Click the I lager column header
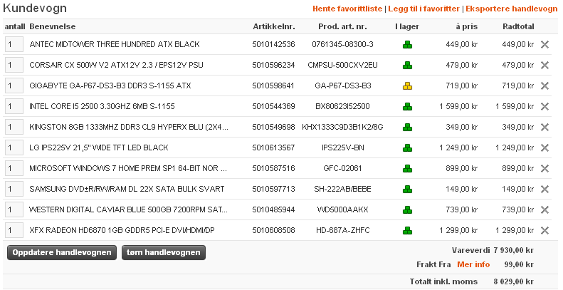The image size is (563, 290). (x=407, y=26)
